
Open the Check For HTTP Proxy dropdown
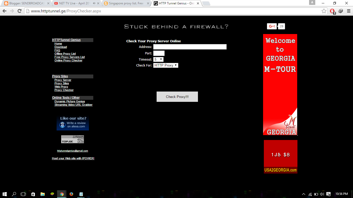[166, 65]
